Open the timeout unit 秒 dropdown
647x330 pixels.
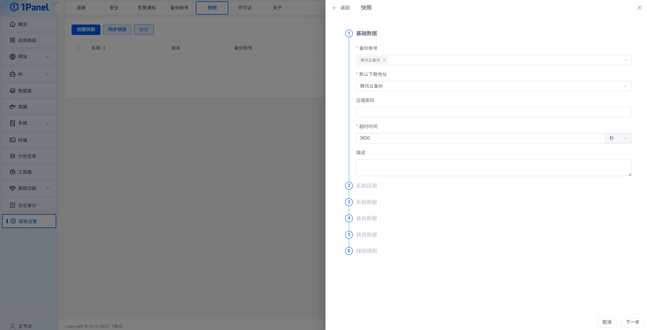[x=618, y=138]
